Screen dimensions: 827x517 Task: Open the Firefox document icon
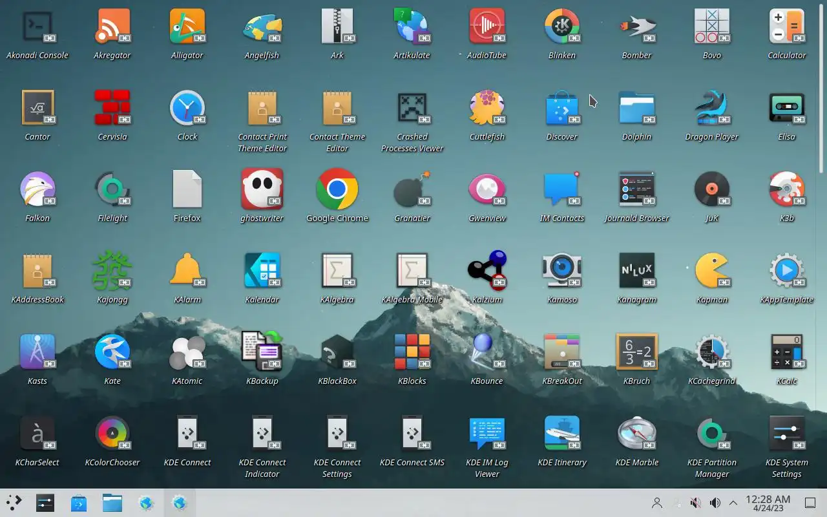(187, 189)
